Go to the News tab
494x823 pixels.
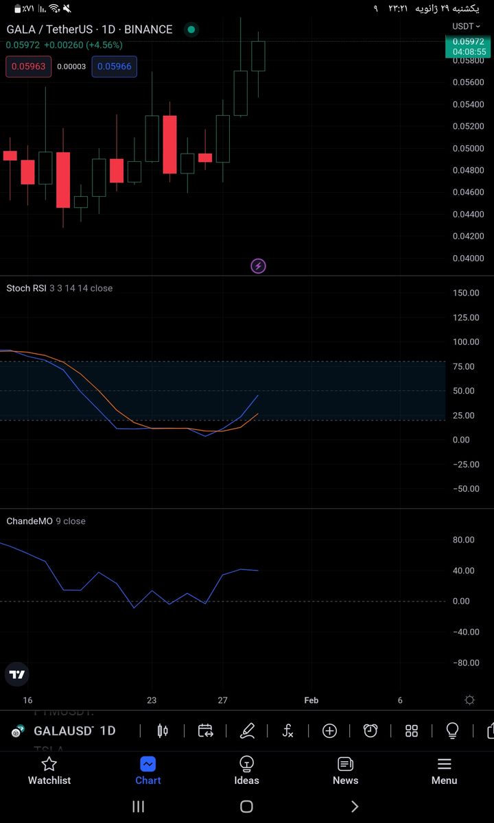point(345,771)
